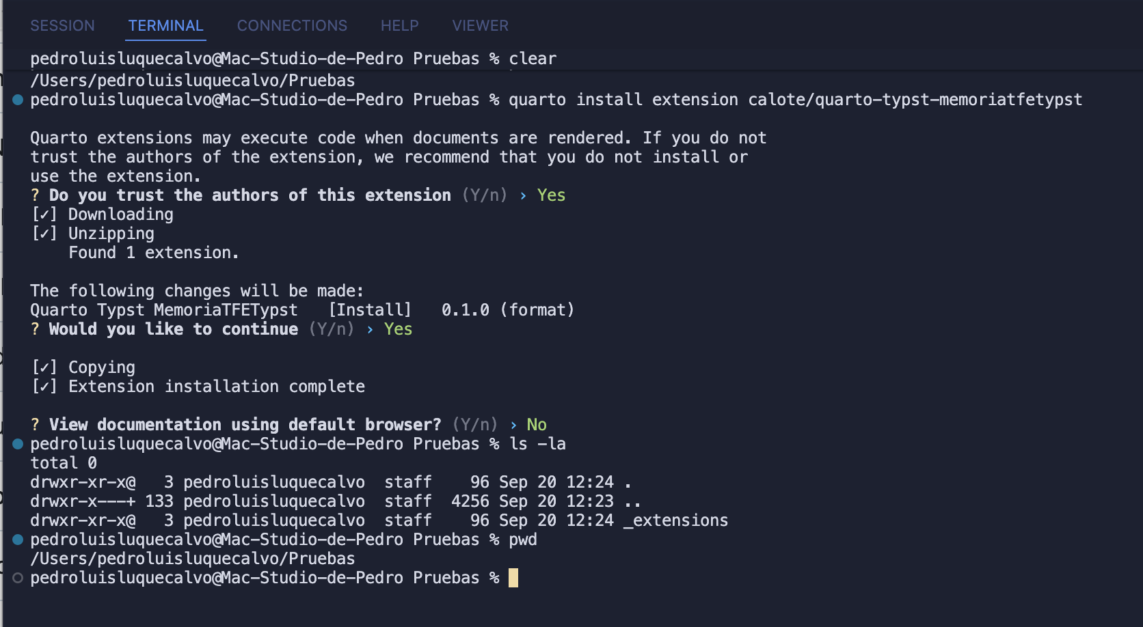Switch to the SESSION tab

pyautogui.click(x=62, y=26)
